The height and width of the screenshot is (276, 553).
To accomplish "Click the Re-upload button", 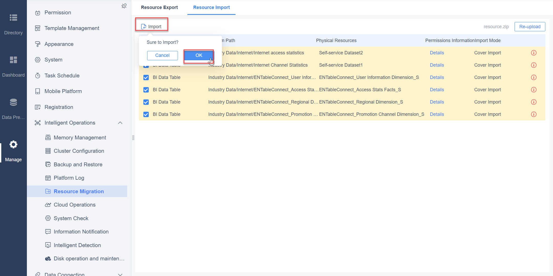I will pyautogui.click(x=530, y=27).
